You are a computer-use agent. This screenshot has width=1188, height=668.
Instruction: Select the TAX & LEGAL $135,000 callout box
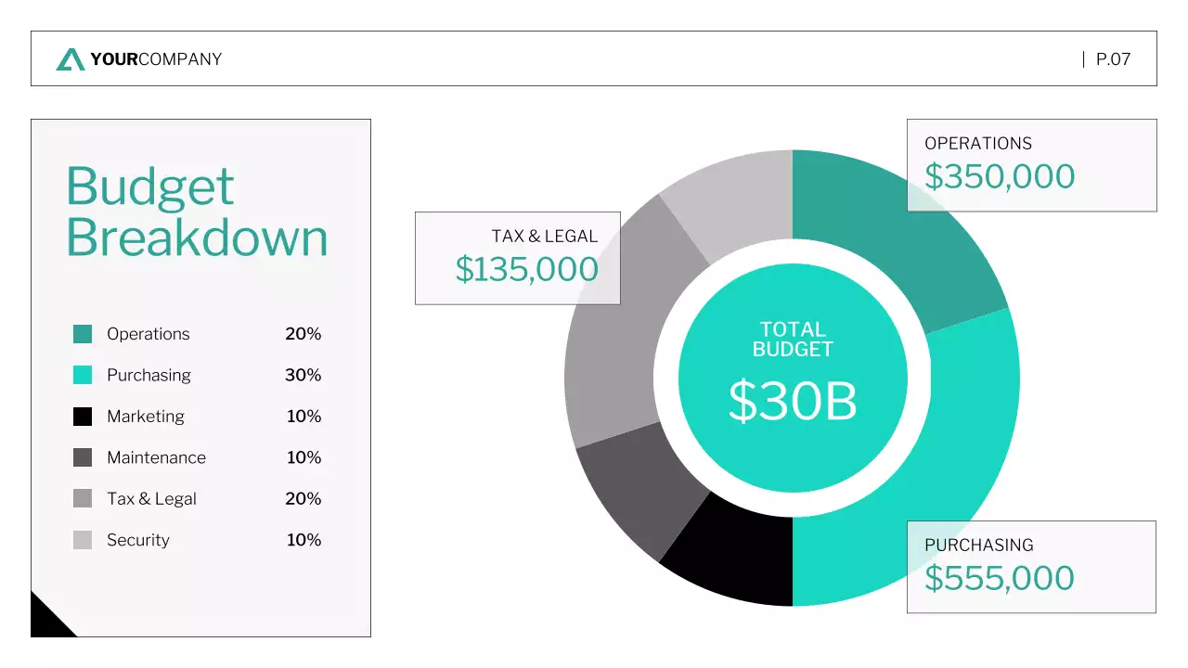pos(517,257)
